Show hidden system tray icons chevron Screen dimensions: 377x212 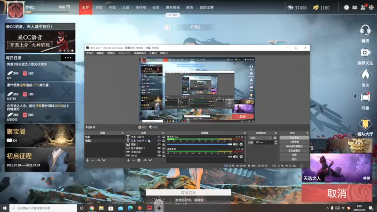[x=327, y=208]
